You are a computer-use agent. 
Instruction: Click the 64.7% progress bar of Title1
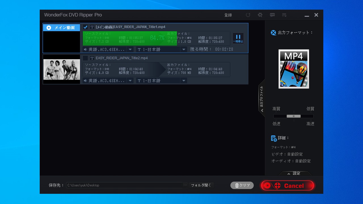click(156, 38)
